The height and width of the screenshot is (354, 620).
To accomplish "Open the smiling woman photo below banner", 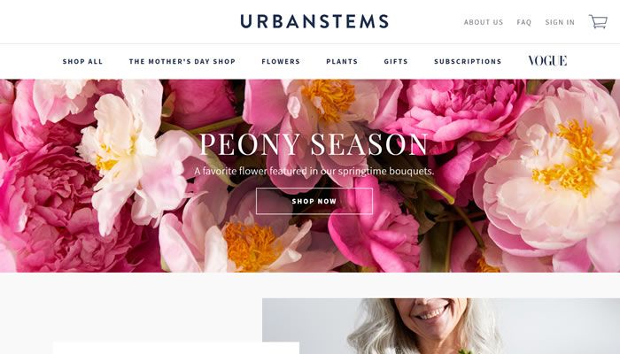I will pos(441,326).
